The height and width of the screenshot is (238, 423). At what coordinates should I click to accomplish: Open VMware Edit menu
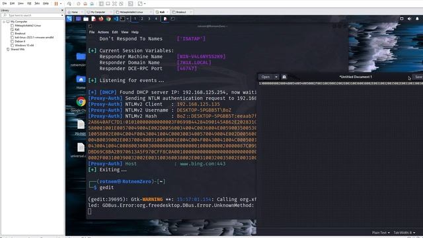point(13,3)
